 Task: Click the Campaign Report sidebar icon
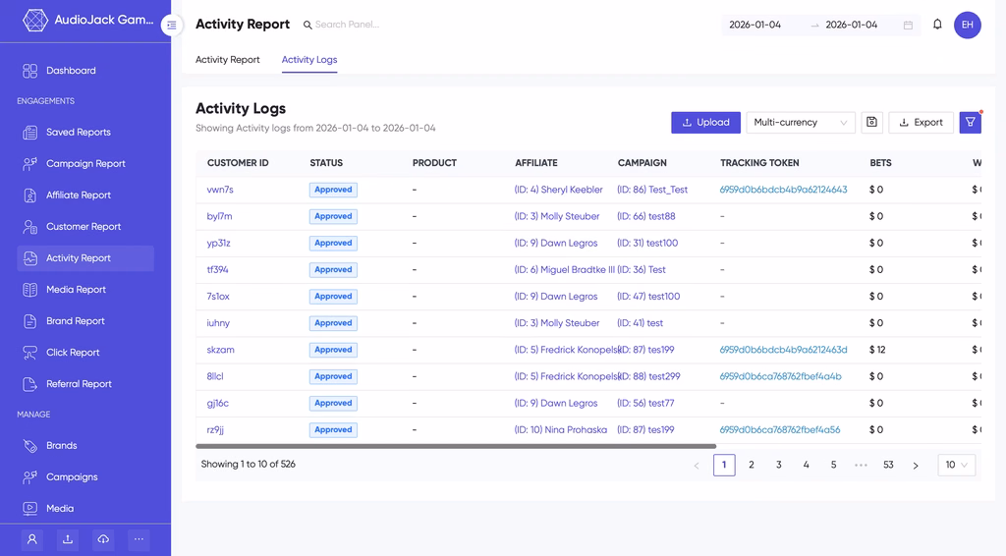(x=30, y=163)
